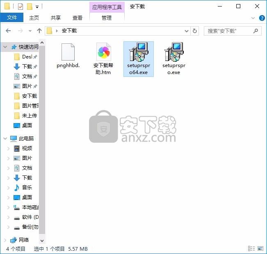The width and height of the screenshot is (267, 254).
Task: Collapse the 此电脑 tree node
Action: click(x=5, y=139)
